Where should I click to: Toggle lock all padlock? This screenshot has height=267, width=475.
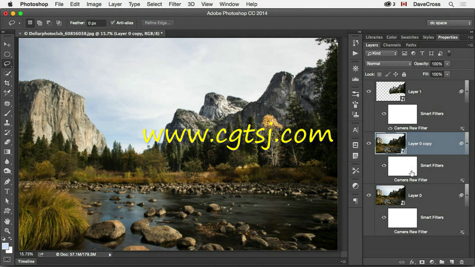tap(404, 74)
